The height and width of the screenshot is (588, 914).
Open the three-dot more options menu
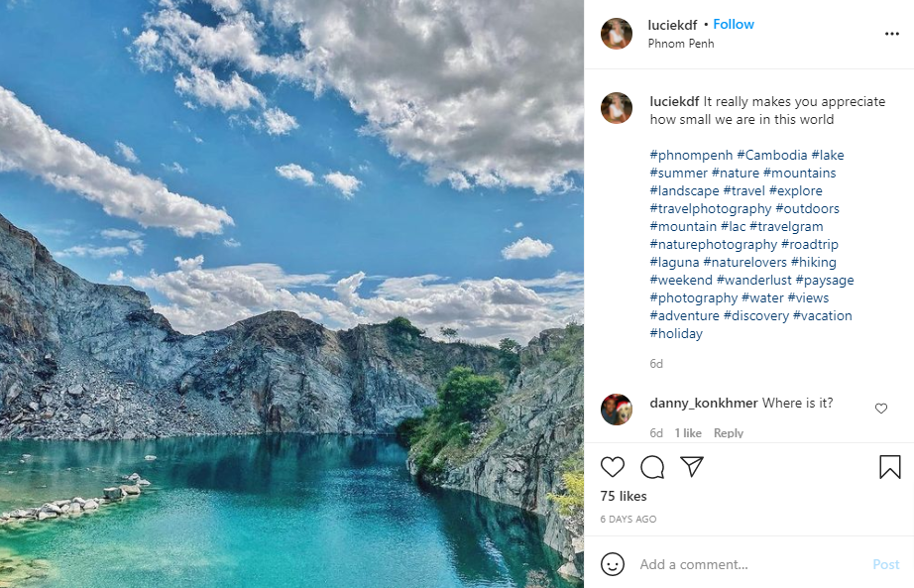(x=891, y=34)
